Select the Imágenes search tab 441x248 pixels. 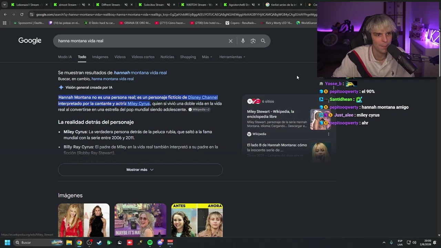point(100,57)
